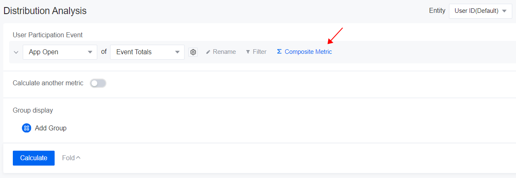Click the sigma icon for Composite Metric

(x=279, y=52)
